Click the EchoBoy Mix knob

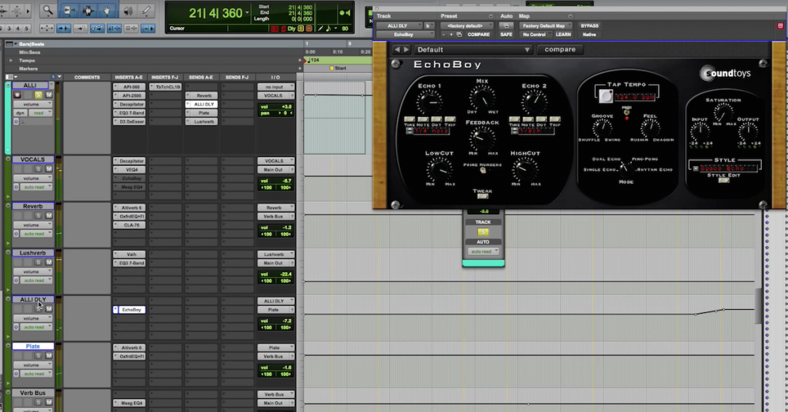482,98
